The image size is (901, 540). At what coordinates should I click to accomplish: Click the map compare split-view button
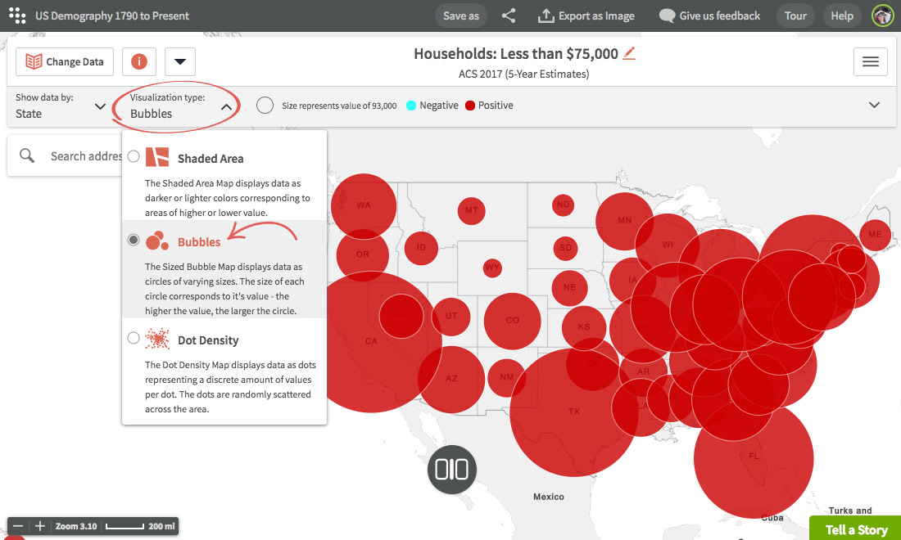point(451,470)
